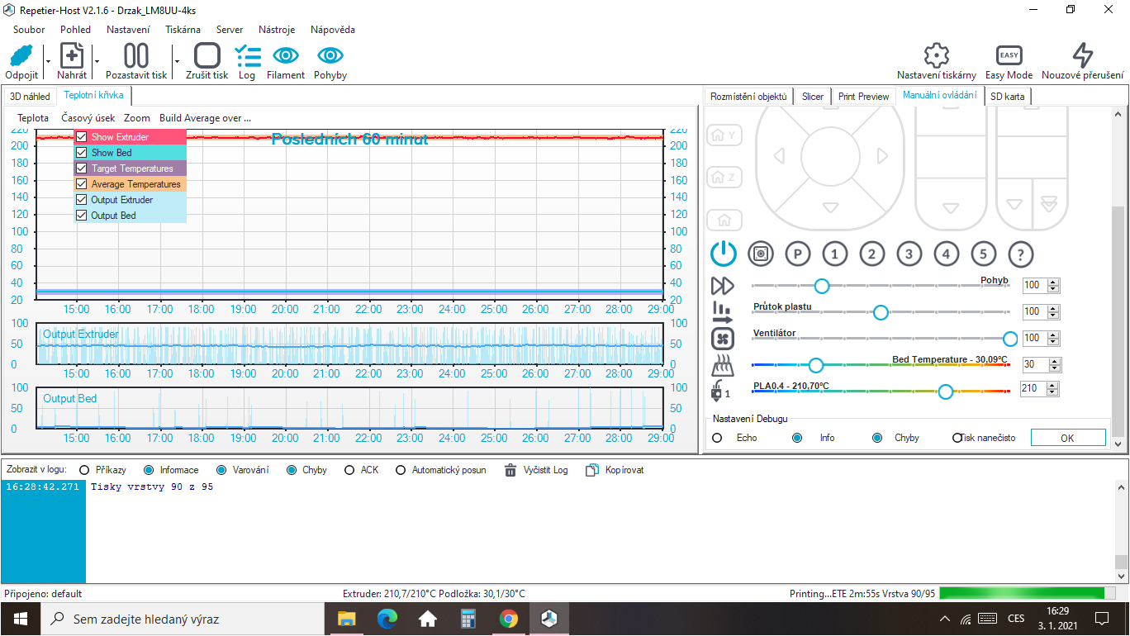The image size is (1130, 636).
Task: Trigger Nouzové přerušení emergency stop
Action: [x=1082, y=56]
